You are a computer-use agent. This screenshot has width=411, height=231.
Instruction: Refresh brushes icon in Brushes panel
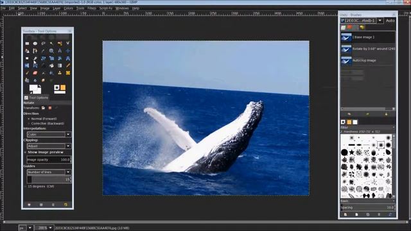tap(390, 214)
